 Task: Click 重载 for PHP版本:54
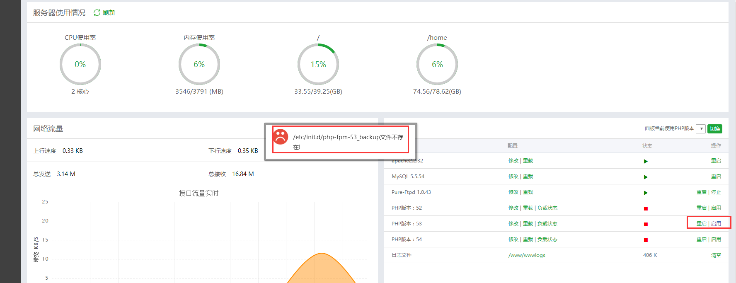click(528, 239)
